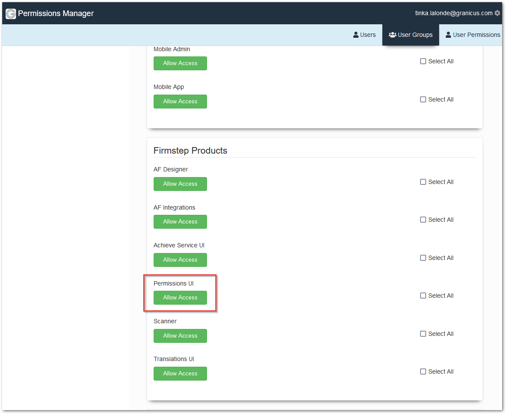Allow Access for Scanner

180,335
